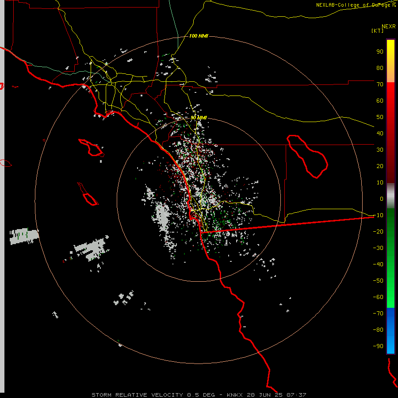This screenshot has width=398, height=398.
Task: Click the -50 value on velocity scale
Action: click(x=378, y=281)
